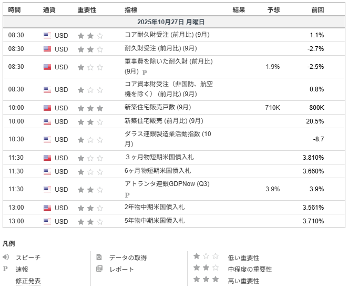Click the US flag in the ダラス連銀製造業活動指数 row
Viewport: 348px width, 289px height.
pyautogui.click(x=47, y=140)
